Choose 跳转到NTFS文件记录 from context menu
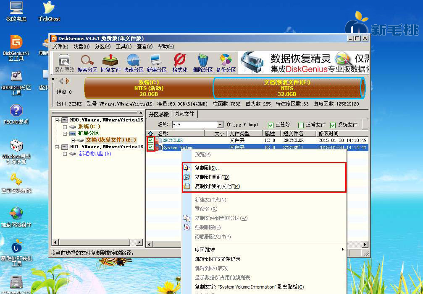The width and height of the screenshot is (423, 294). (218, 259)
